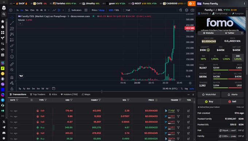Open USD column filter in transactions

pyautogui.click(x=71, y=100)
